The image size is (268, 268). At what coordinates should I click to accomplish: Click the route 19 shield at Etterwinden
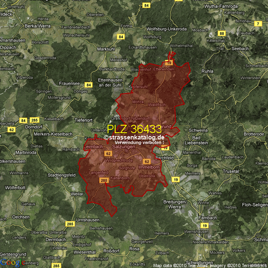[x=169, y=63]
